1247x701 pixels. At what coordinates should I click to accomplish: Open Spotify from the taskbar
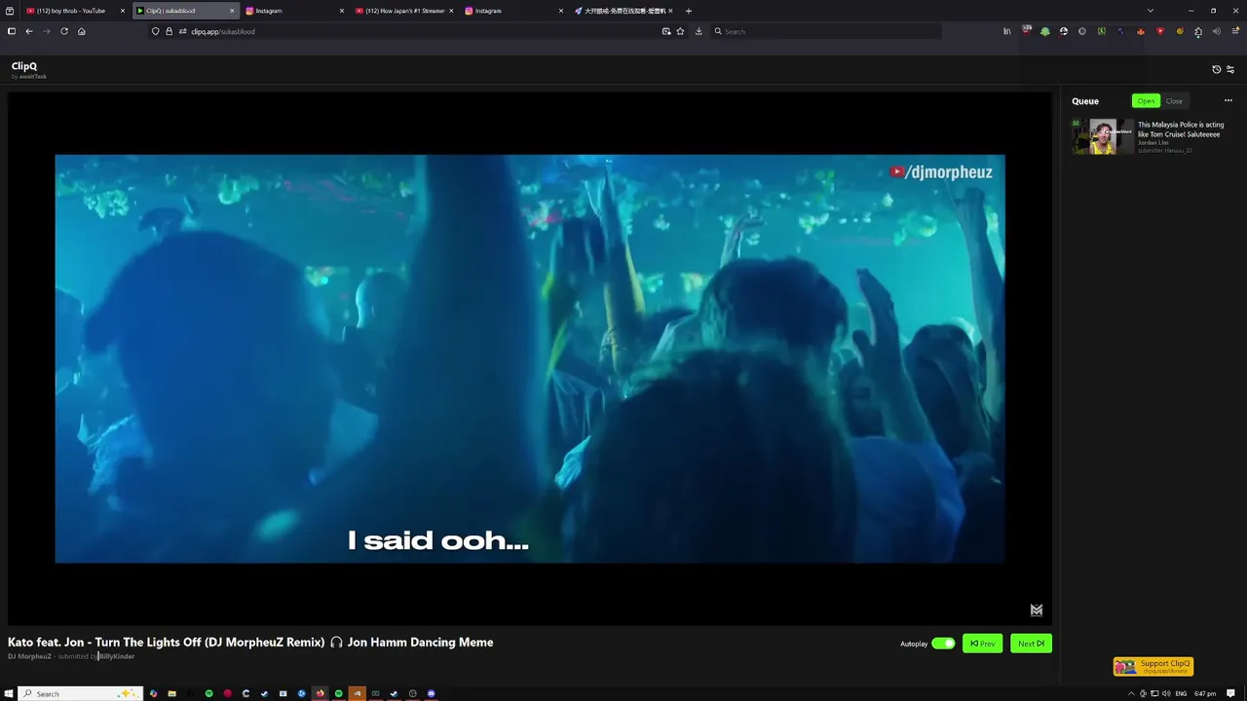click(x=208, y=693)
